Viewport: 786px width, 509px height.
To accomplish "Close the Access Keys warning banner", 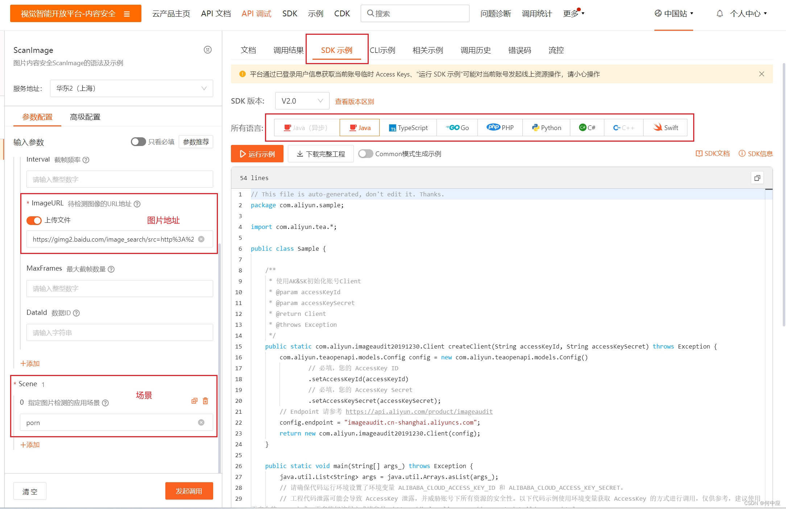I will 762,74.
